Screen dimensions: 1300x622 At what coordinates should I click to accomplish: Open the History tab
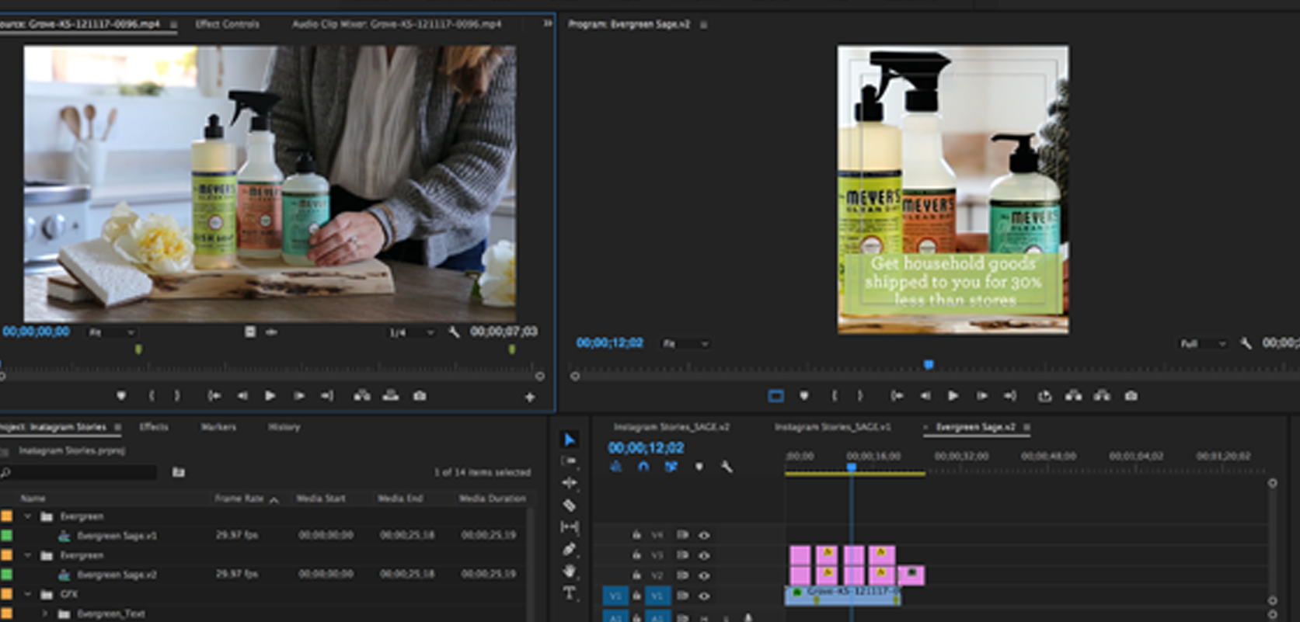[284, 427]
